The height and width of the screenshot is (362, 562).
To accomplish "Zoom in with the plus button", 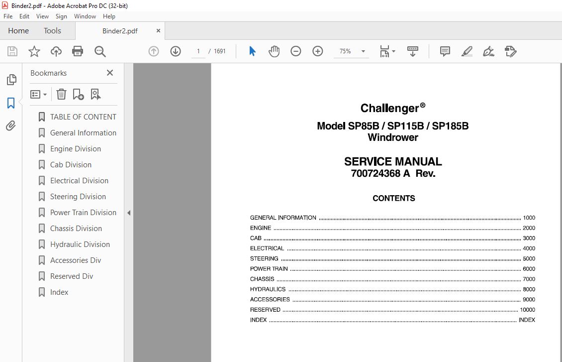I will tap(318, 51).
